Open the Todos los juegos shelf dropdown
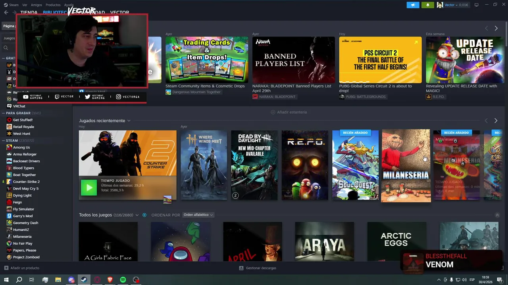This screenshot has width=508, height=285. click(137, 215)
